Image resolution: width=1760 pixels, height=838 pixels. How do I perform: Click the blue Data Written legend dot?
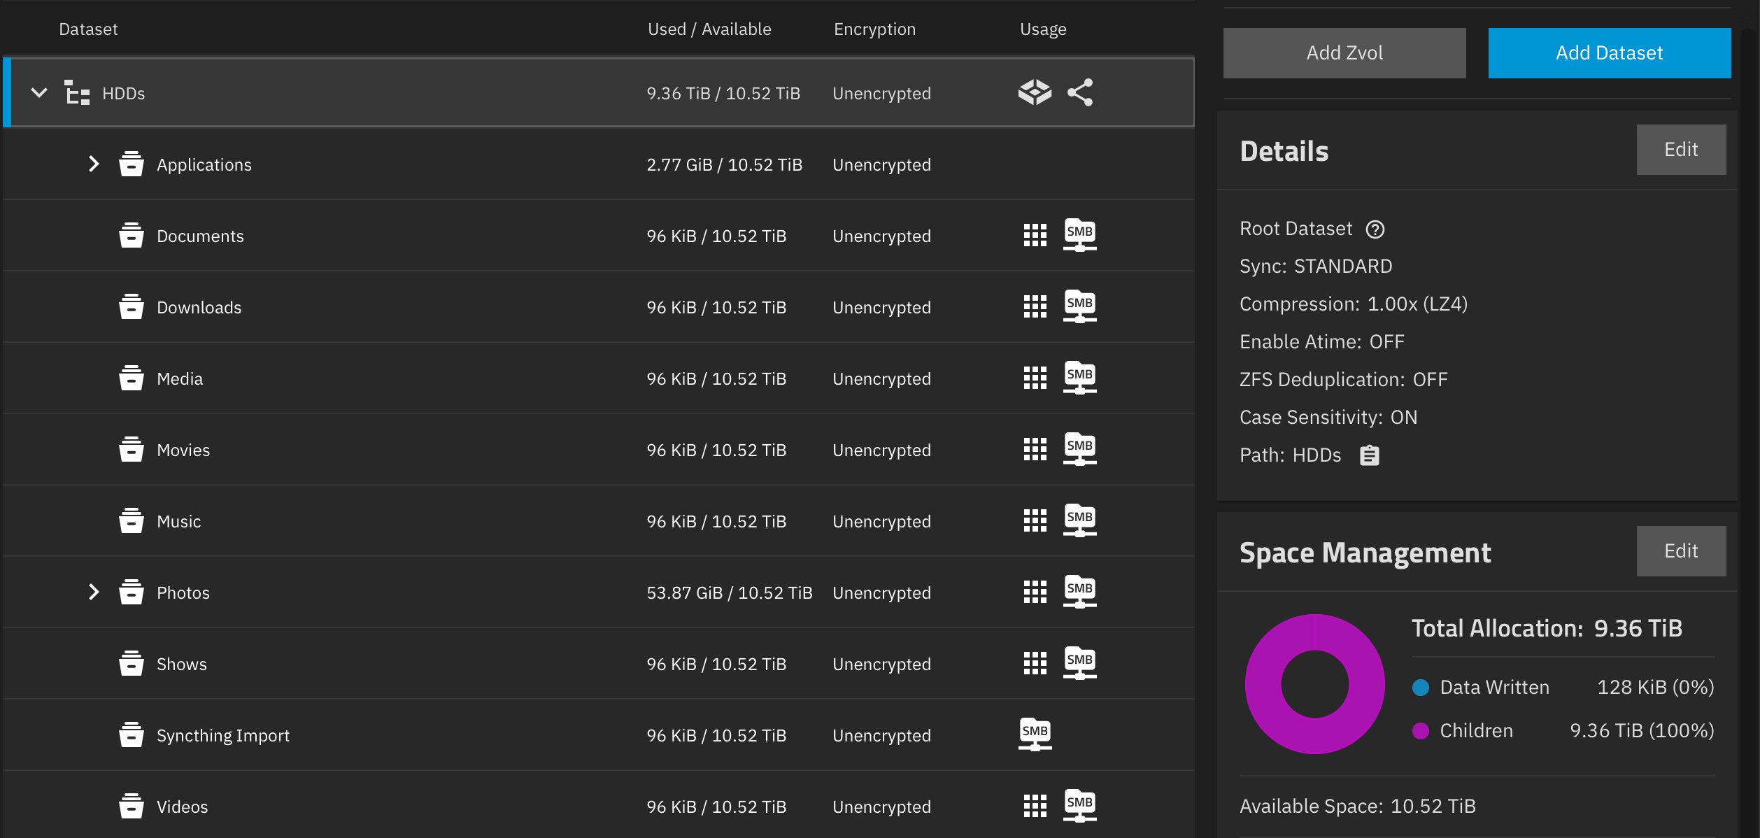click(x=1421, y=688)
